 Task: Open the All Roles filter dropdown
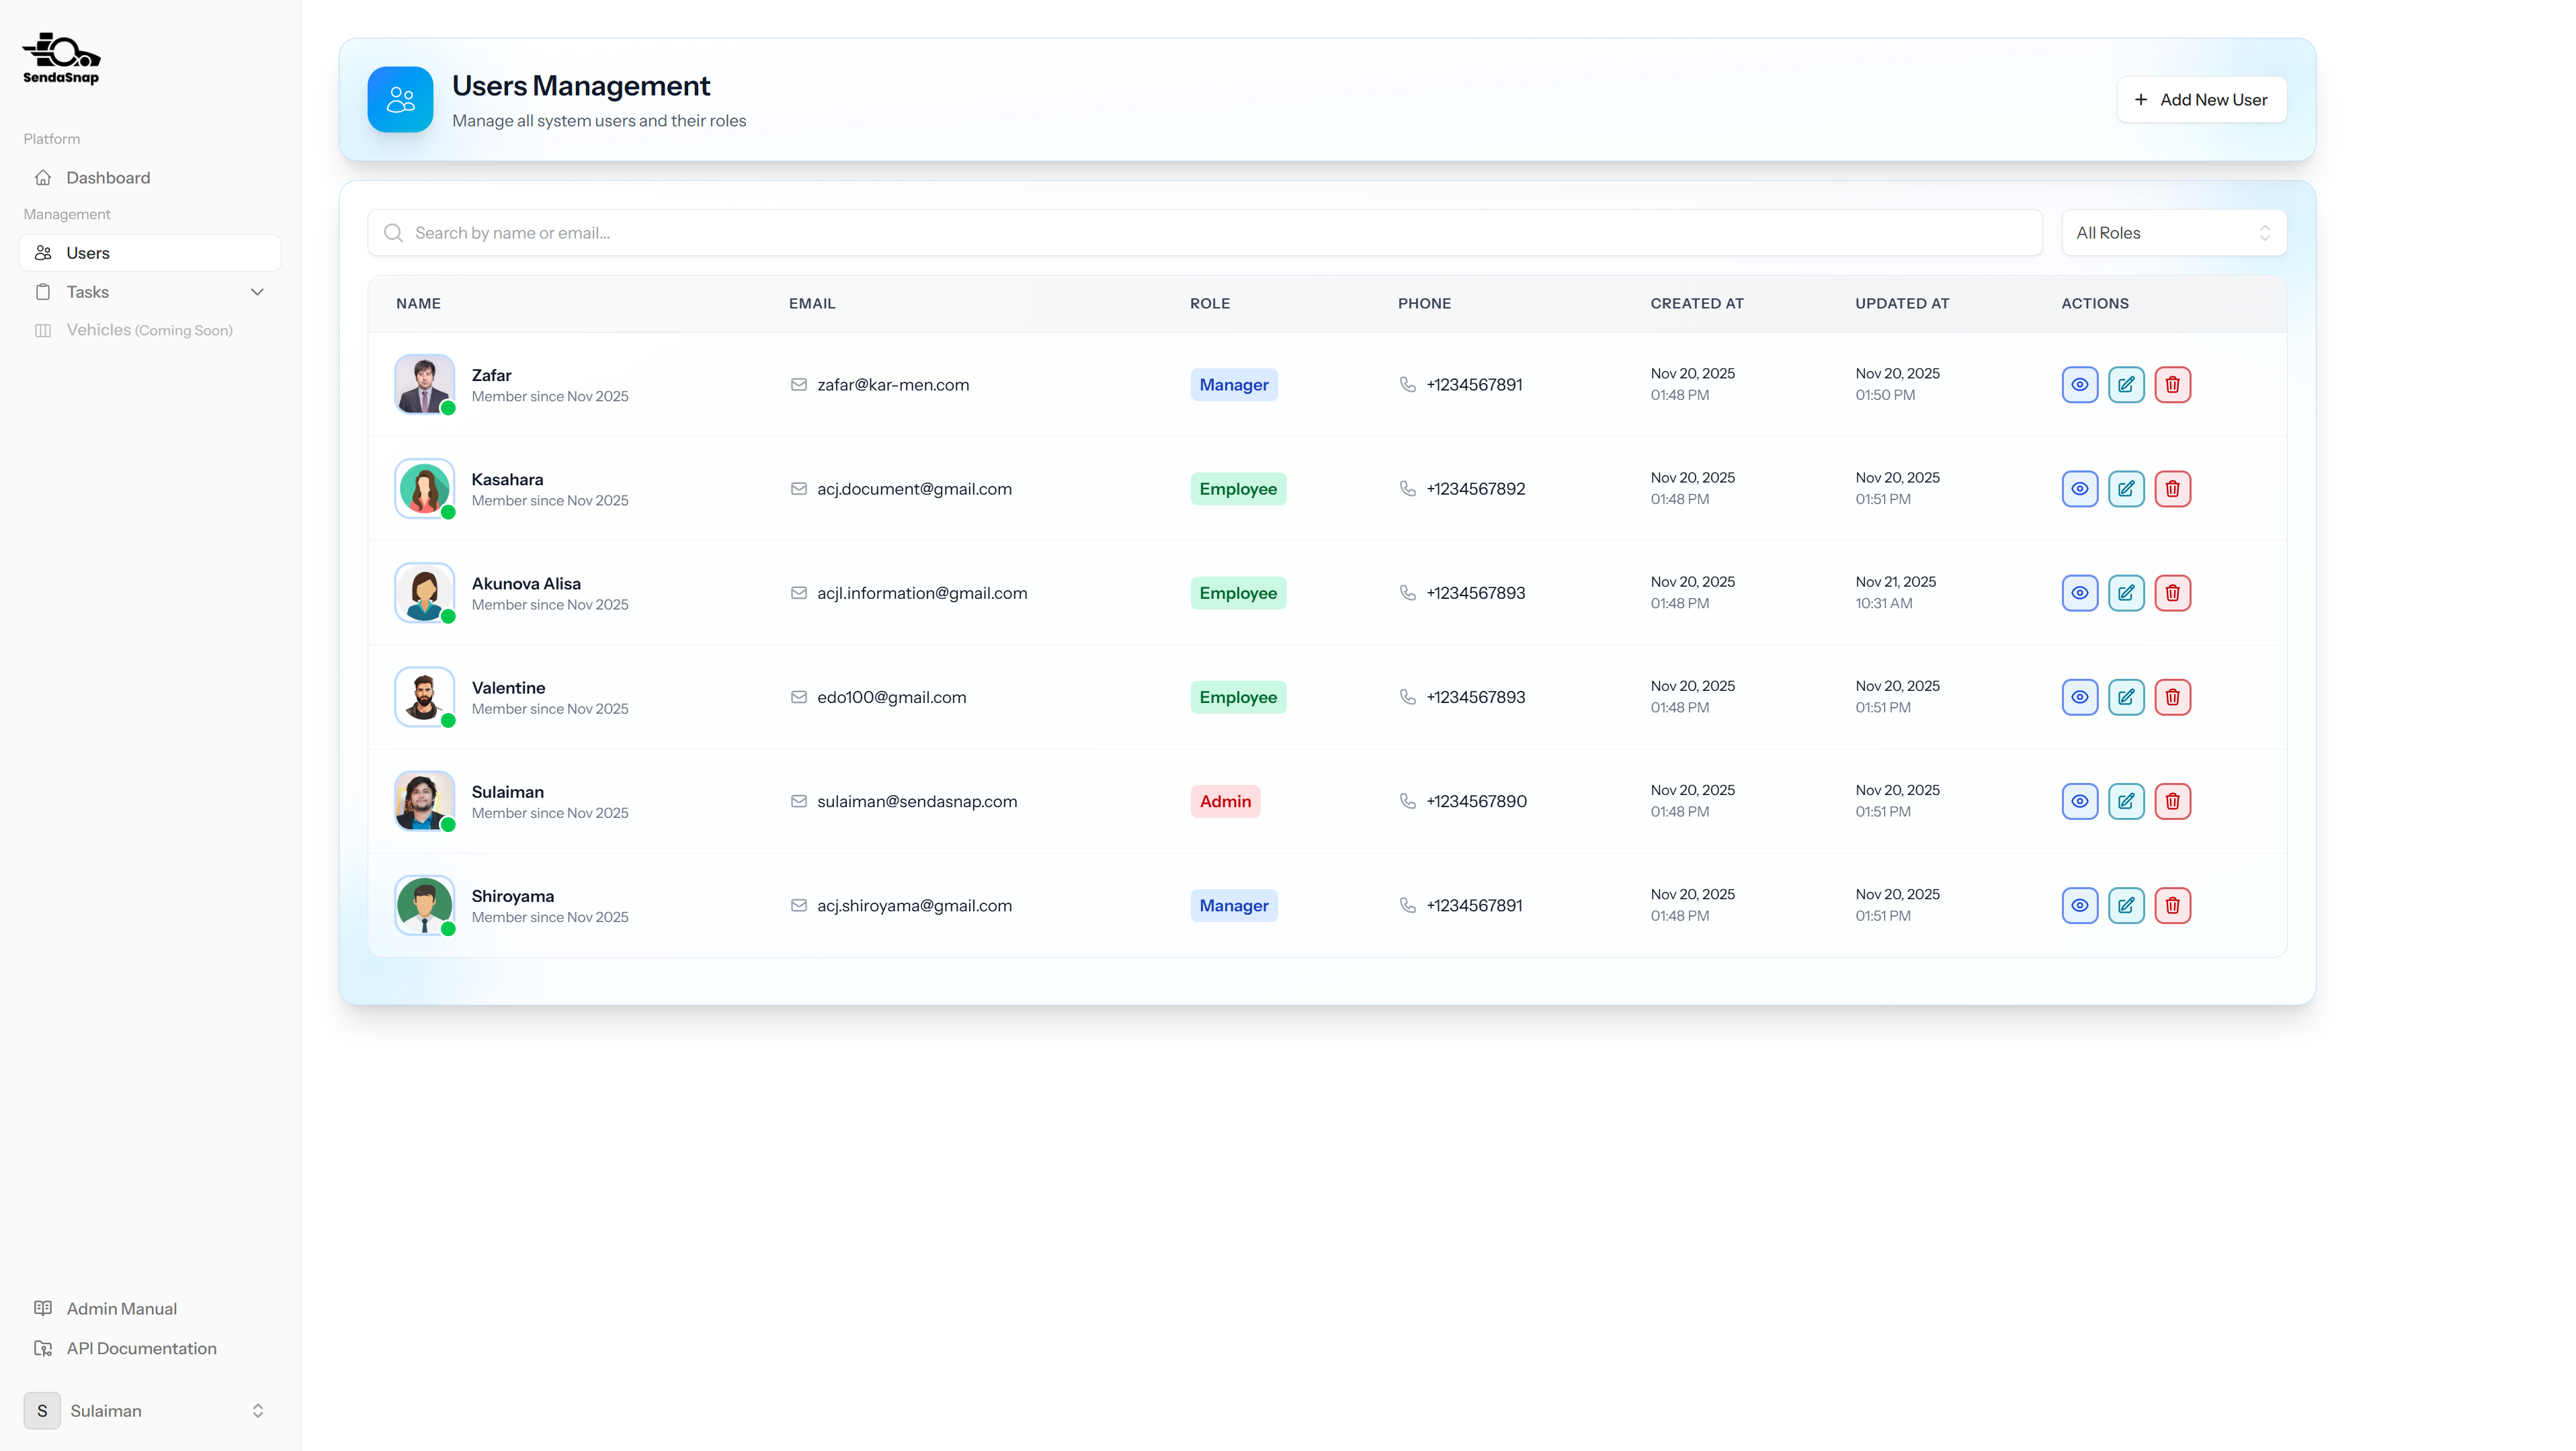click(2173, 233)
